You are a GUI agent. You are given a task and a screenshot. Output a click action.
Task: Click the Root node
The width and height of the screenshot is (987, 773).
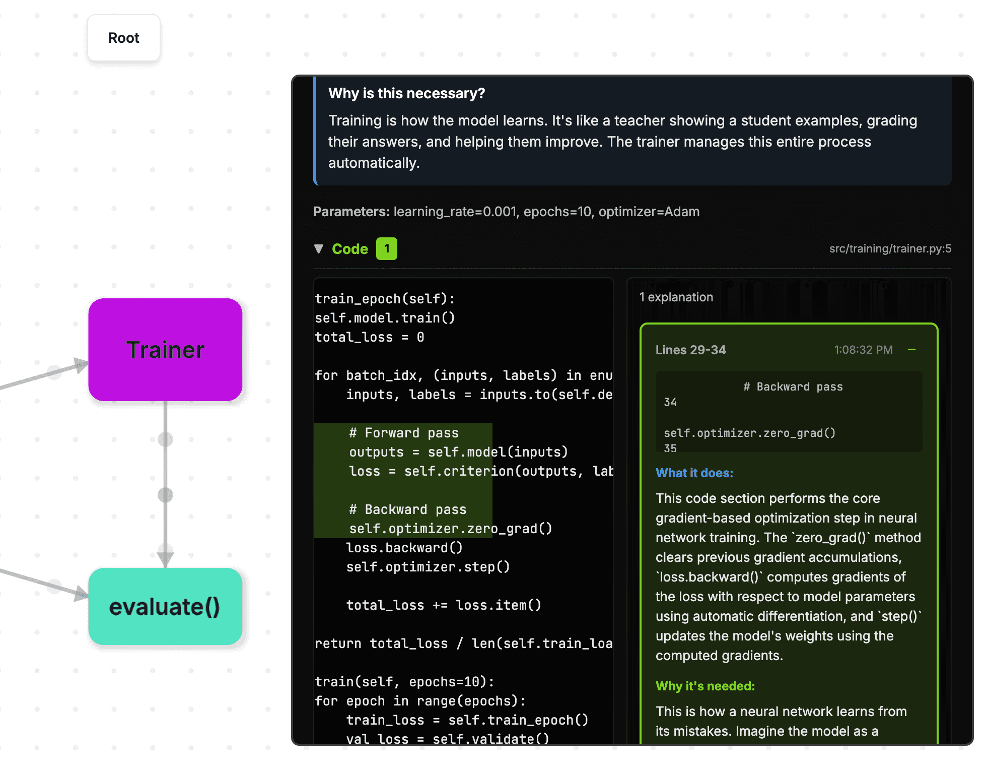(x=124, y=38)
